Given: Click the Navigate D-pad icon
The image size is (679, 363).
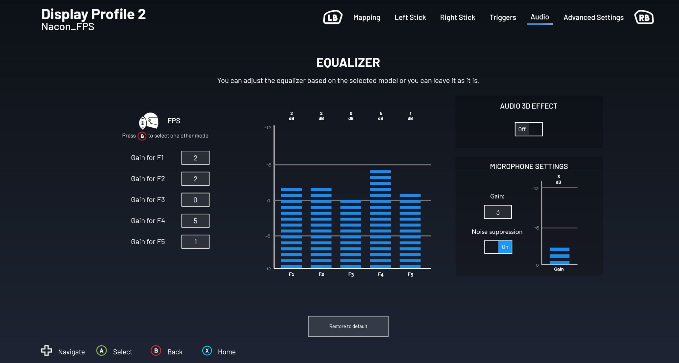Looking at the screenshot, I should [x=46, y=351].
